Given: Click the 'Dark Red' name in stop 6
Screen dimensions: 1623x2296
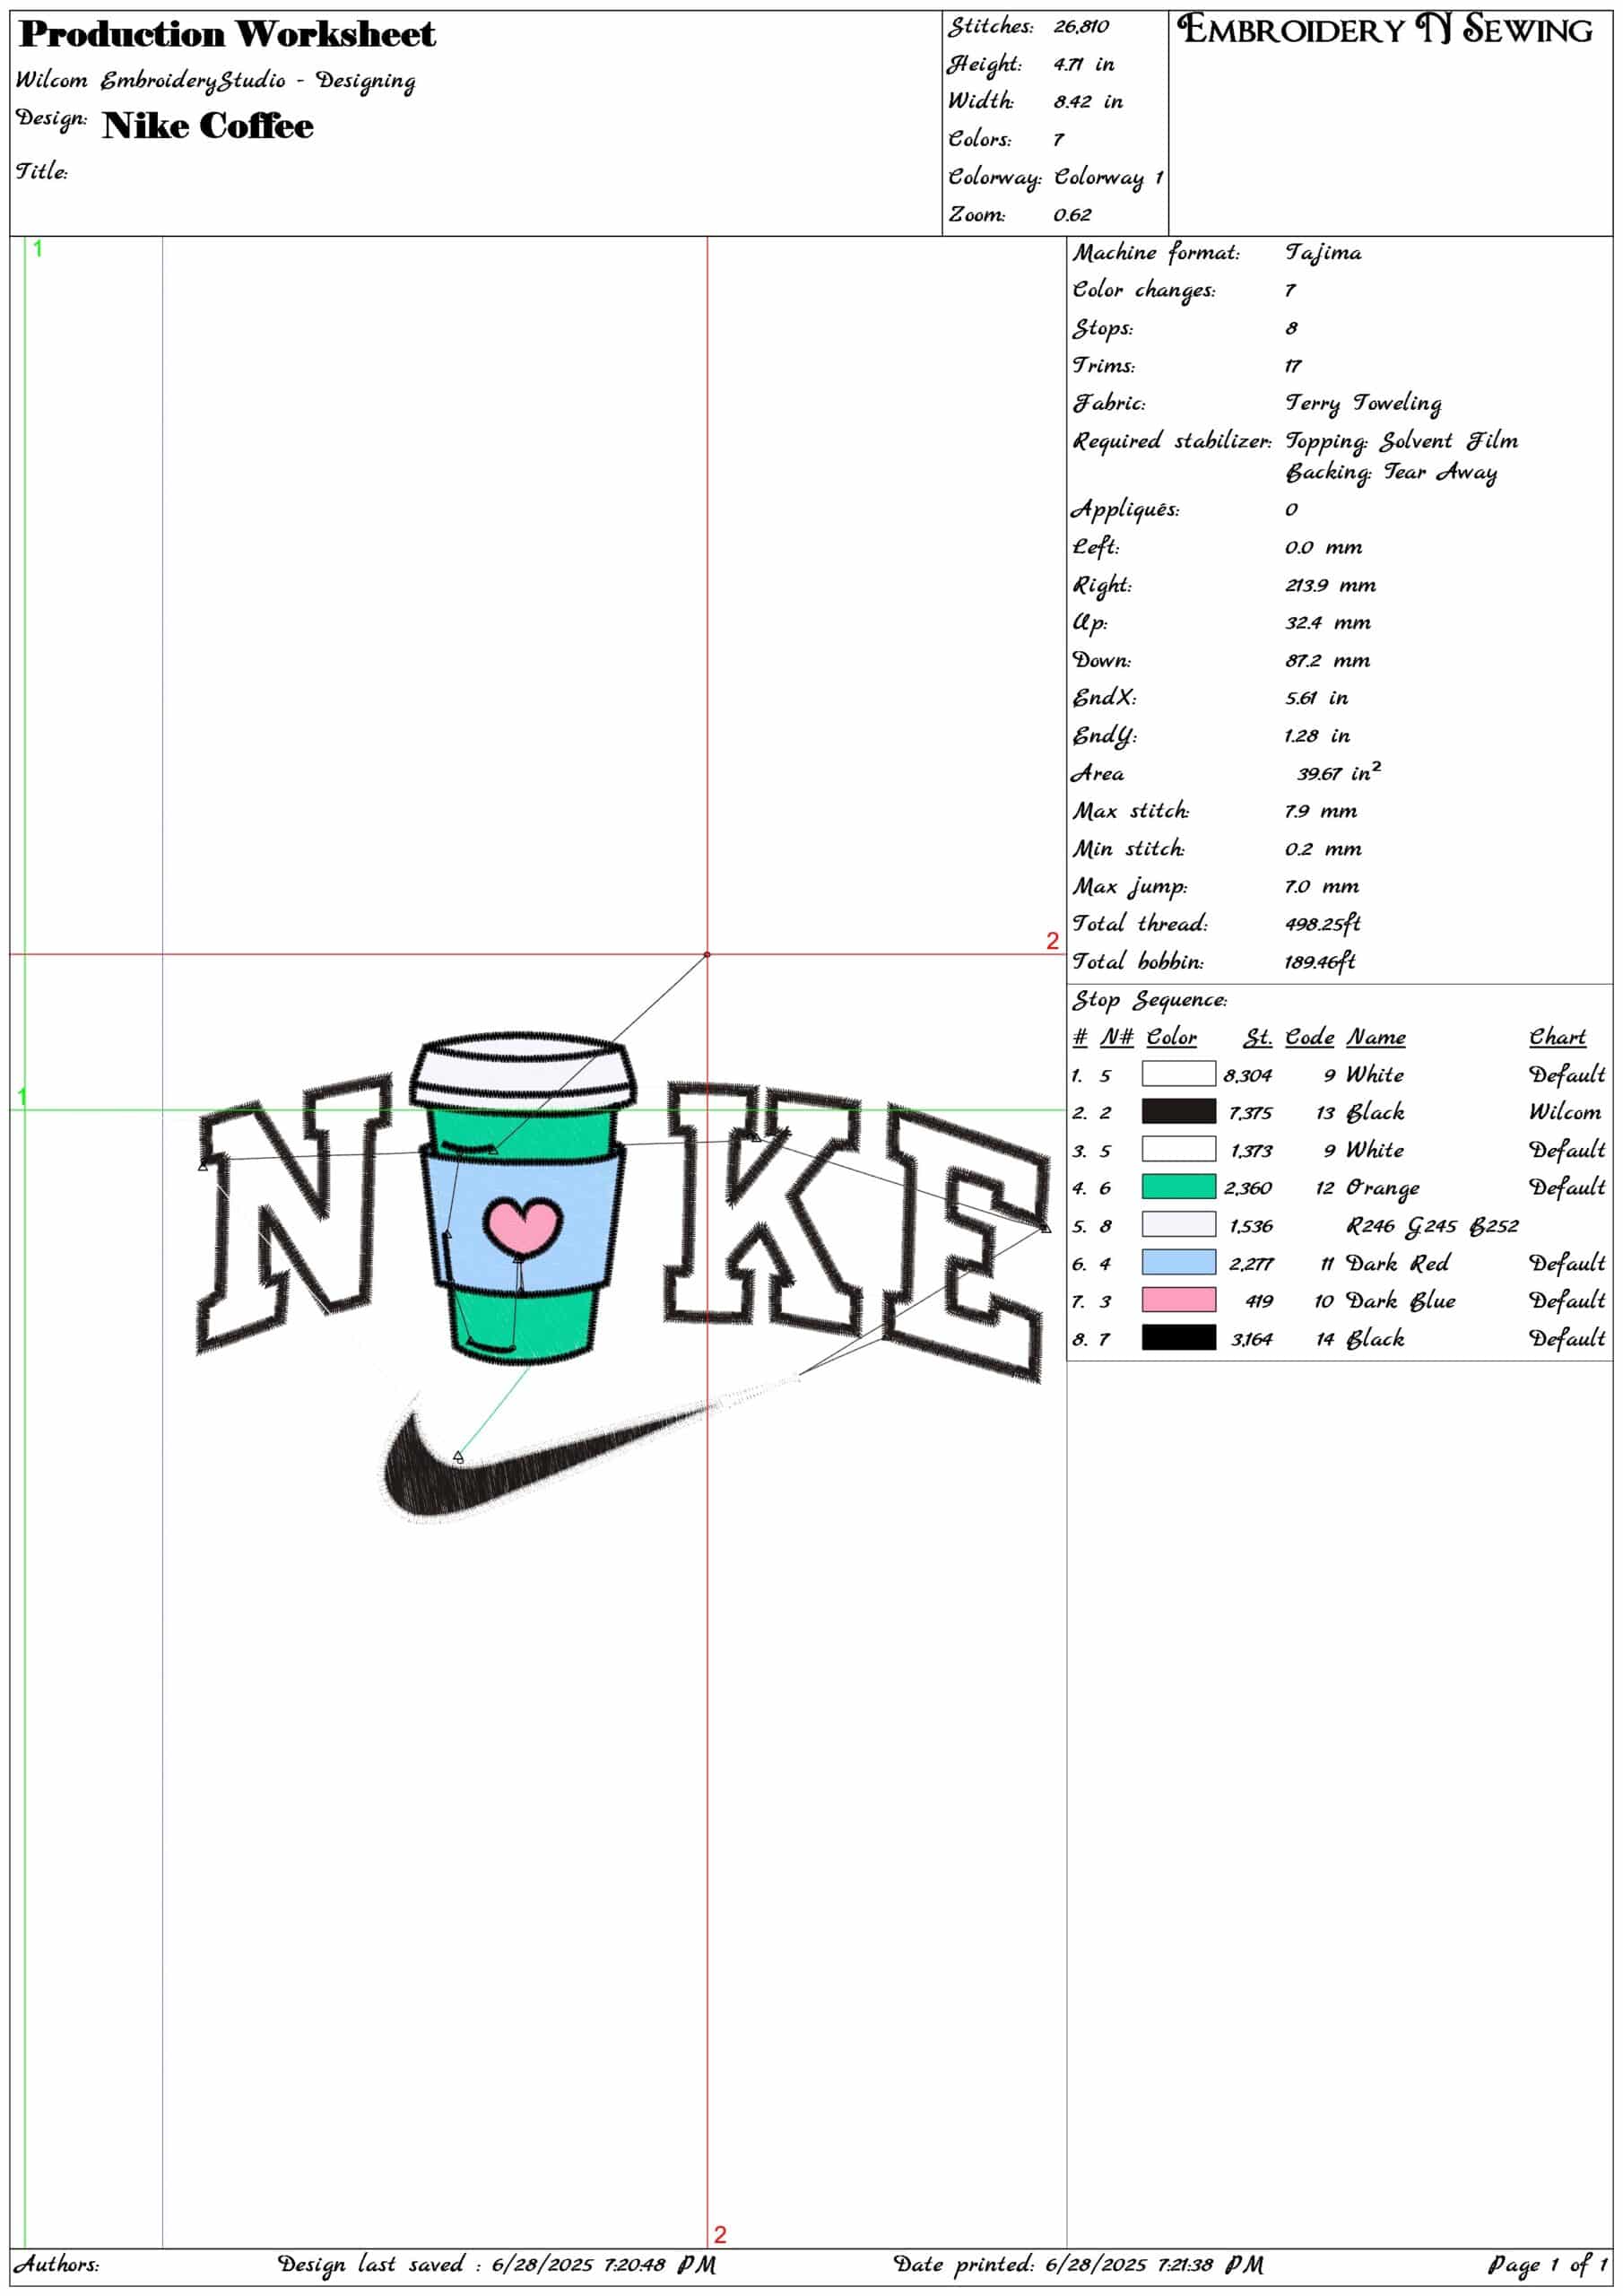Looking at the screenshot, I should click(x=1397, y=1263).
